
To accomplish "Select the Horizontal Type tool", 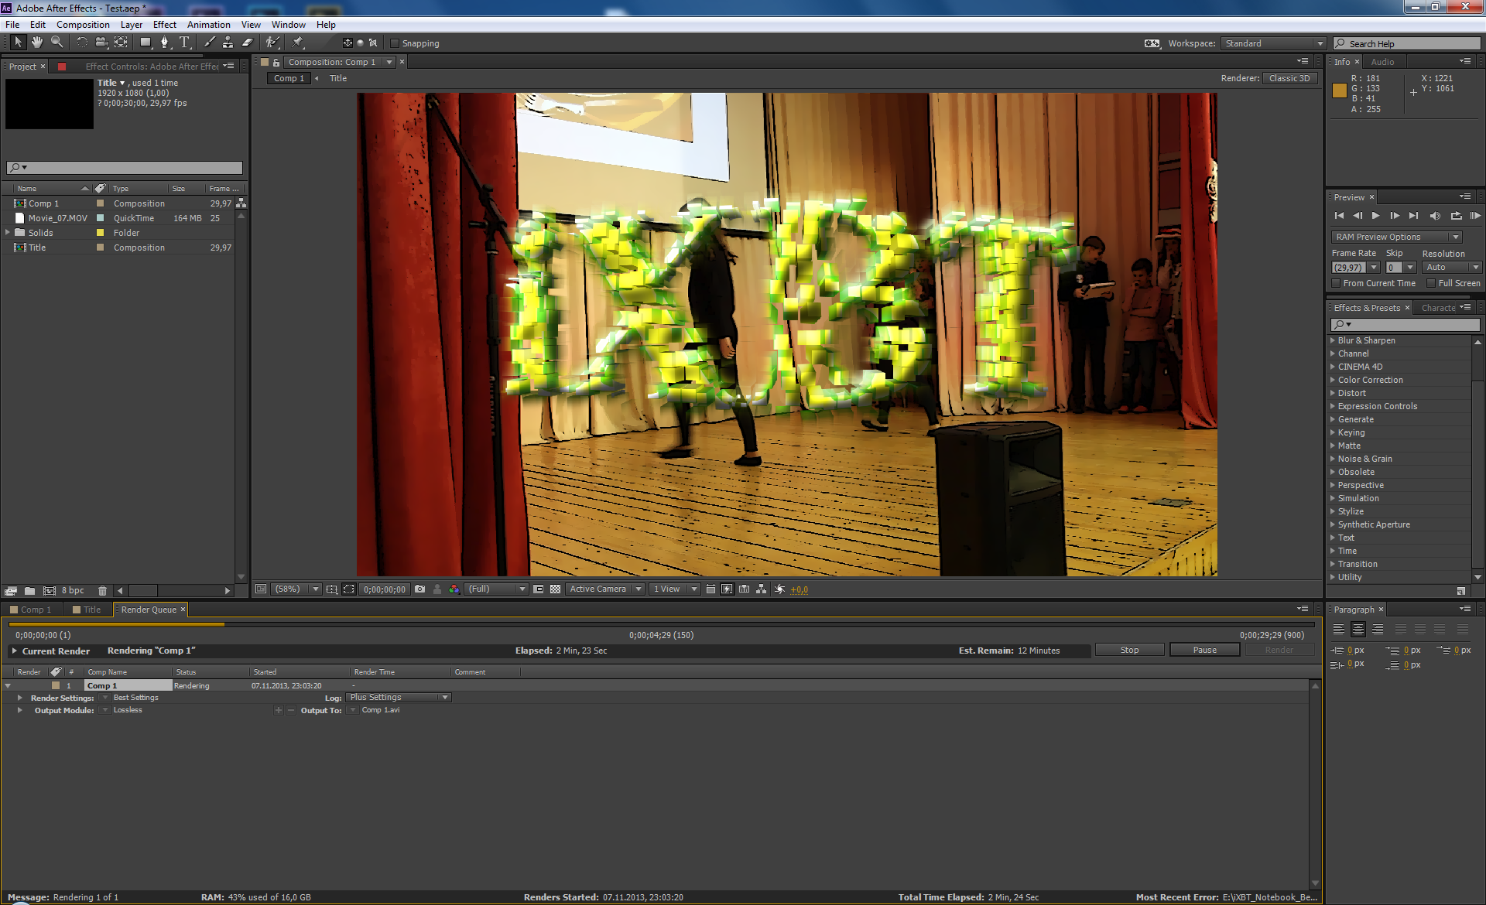I will click(x=184, y=43).
